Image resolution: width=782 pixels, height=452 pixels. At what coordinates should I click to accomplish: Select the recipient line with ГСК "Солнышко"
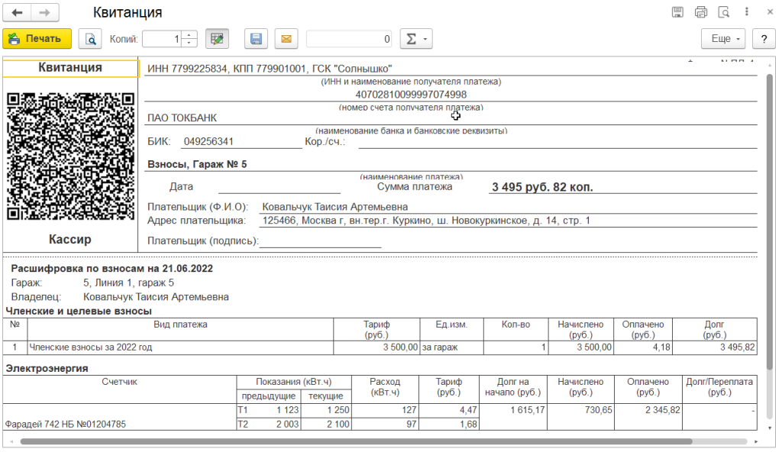270,69
